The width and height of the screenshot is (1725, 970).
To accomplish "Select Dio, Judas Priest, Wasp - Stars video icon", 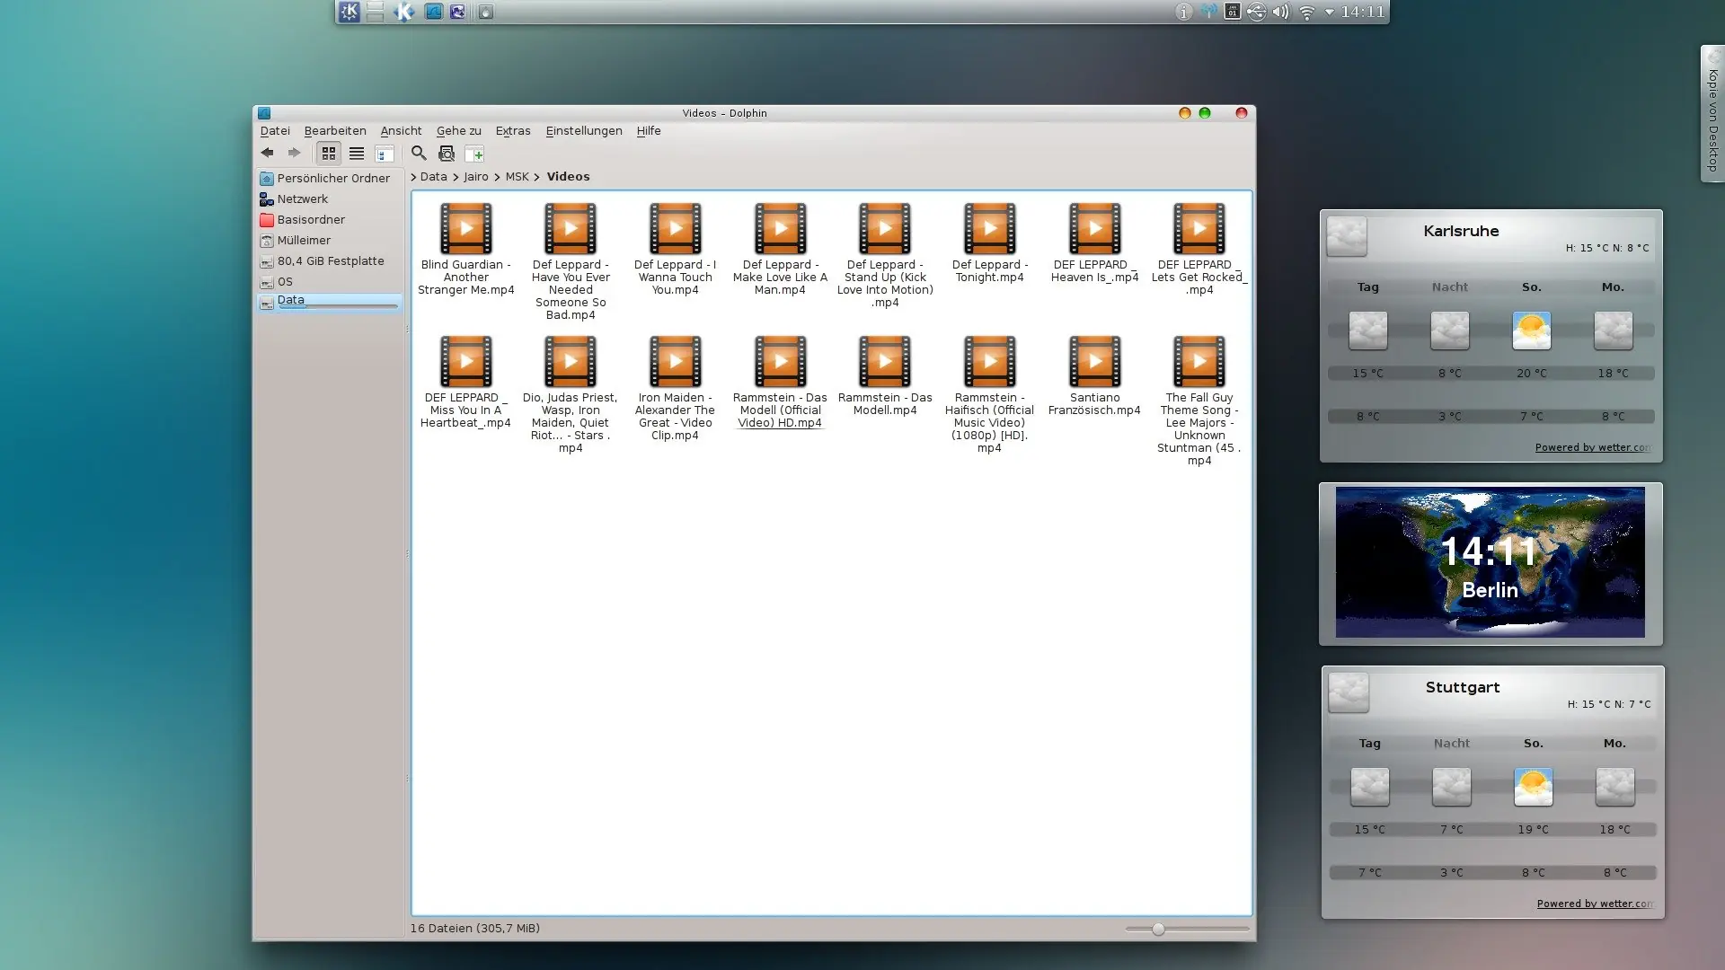I will 571,362.
